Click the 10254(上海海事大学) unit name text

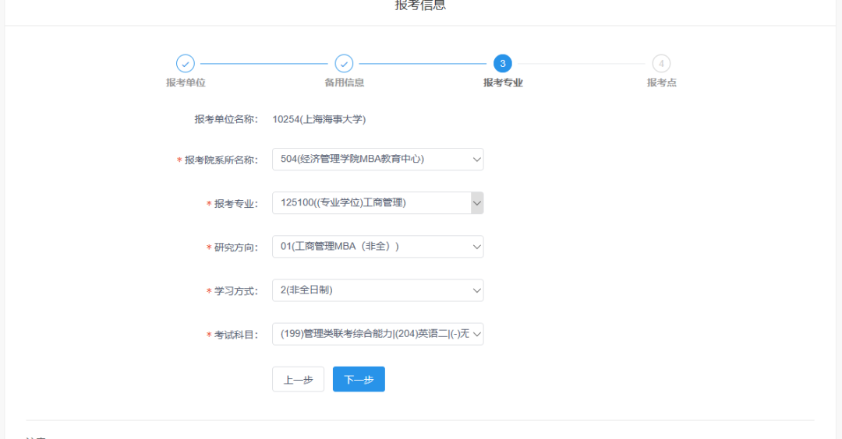click(319, 119)
